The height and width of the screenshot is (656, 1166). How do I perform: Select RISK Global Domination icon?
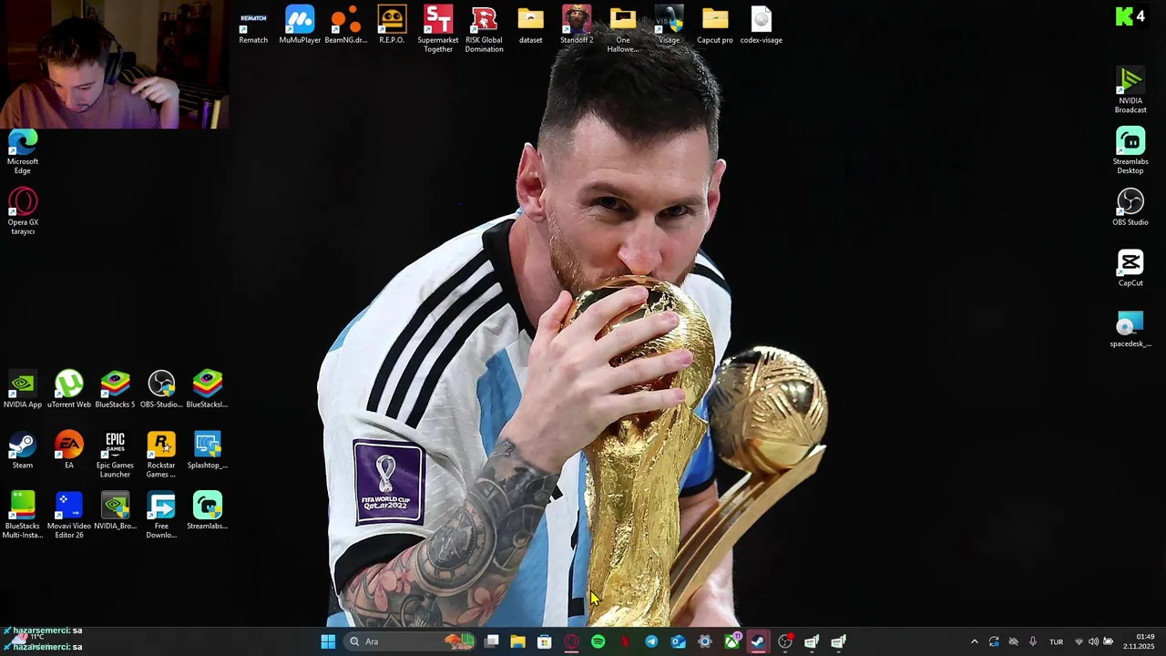coord(484,29)
